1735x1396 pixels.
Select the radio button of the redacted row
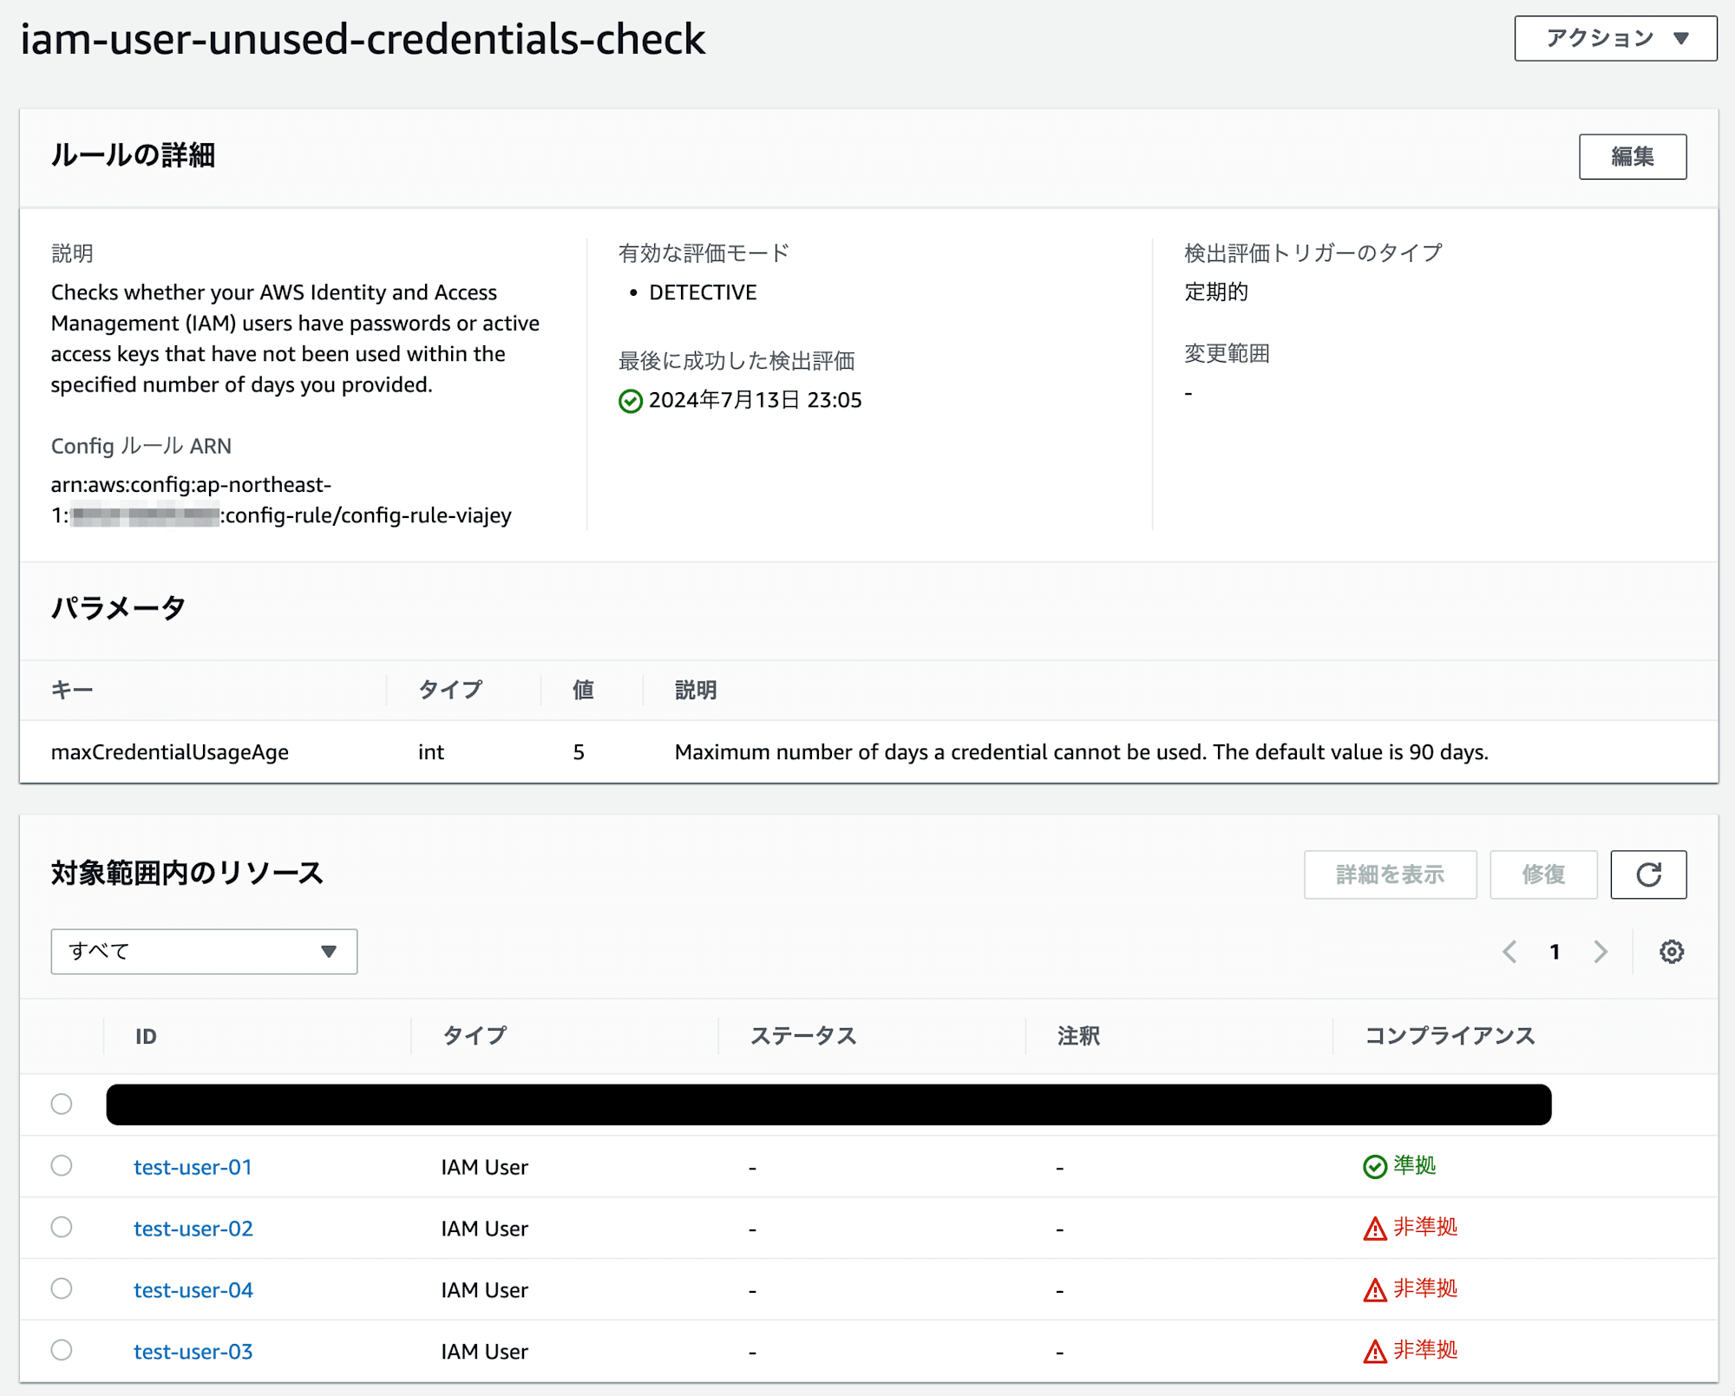pos(62,1104)
